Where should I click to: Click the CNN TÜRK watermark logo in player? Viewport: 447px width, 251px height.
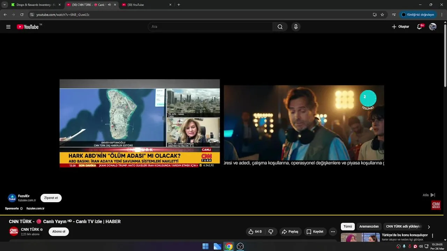point(436,205)
